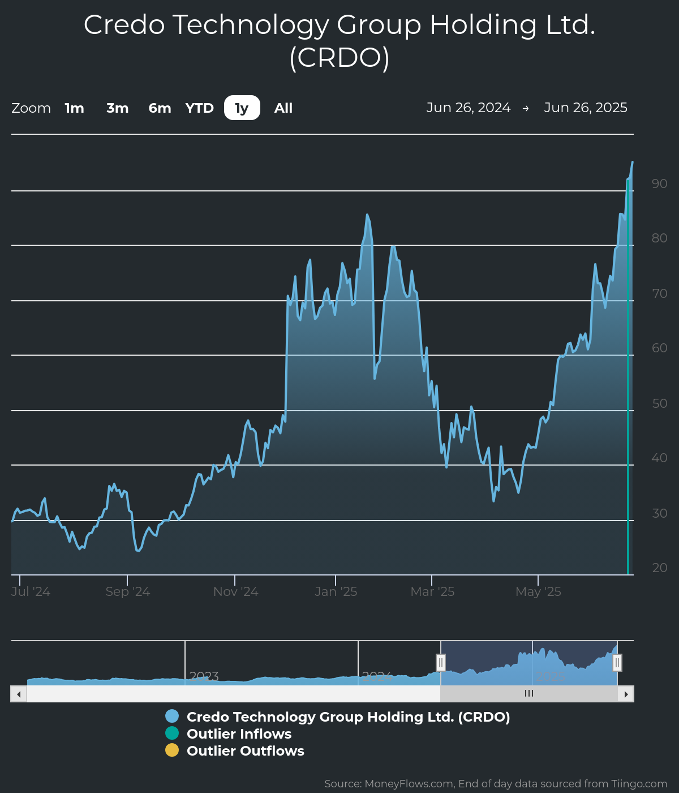Screen dimensions: 679x793
Task: Click the Jun 26, 2025 end date field
Action: 586,108
